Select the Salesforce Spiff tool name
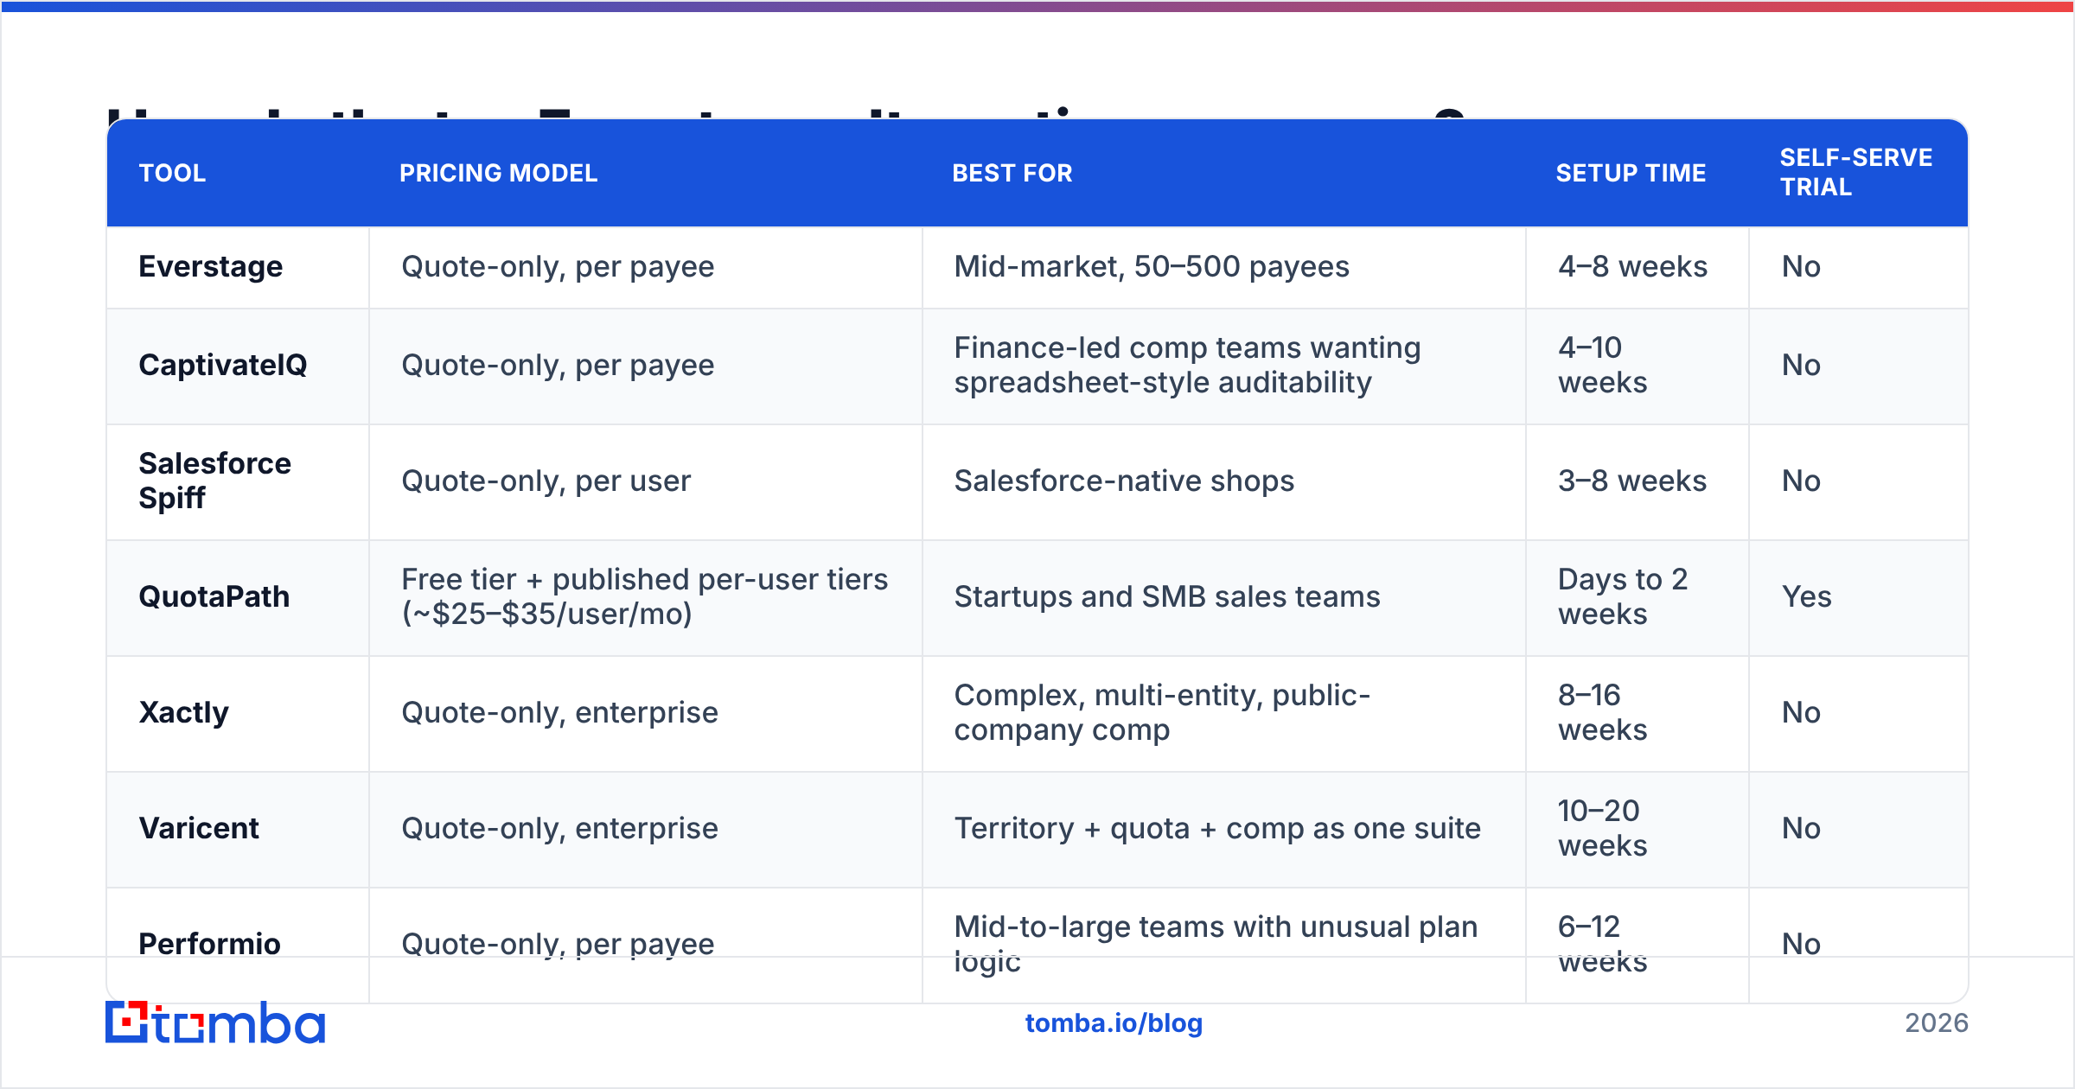Viewport: 2075px width, 1089px height. (215, 481)
